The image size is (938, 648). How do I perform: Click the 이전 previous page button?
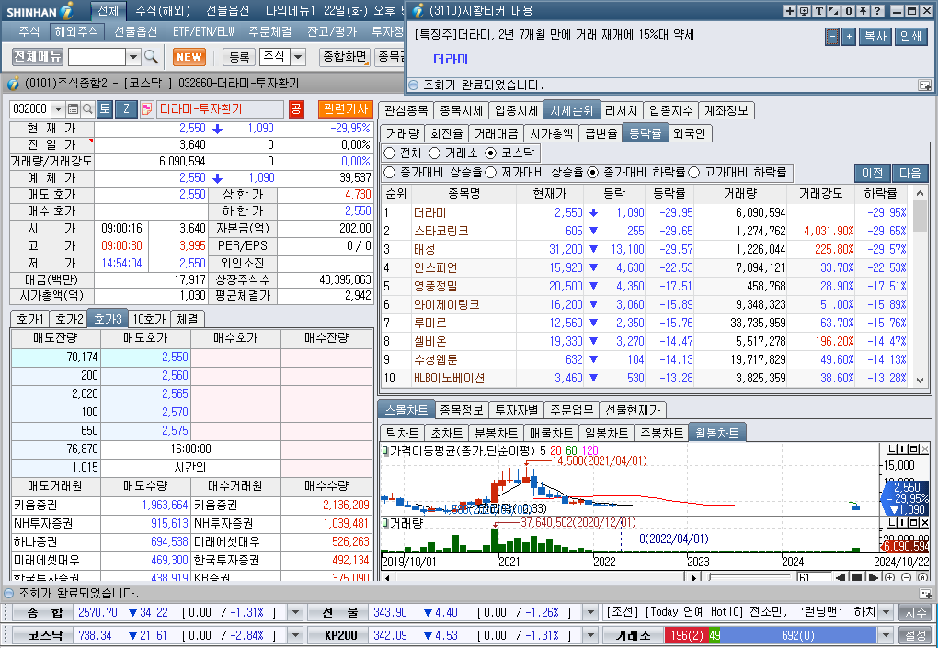[x=872, y=173]
